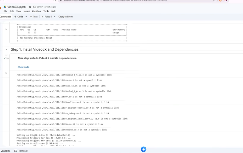Open the Run all dropdown arrow

(55, 17)
